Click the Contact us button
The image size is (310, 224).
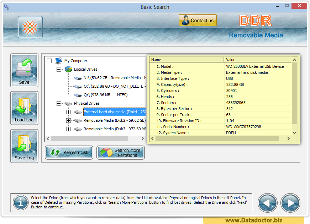coord(198,20)
